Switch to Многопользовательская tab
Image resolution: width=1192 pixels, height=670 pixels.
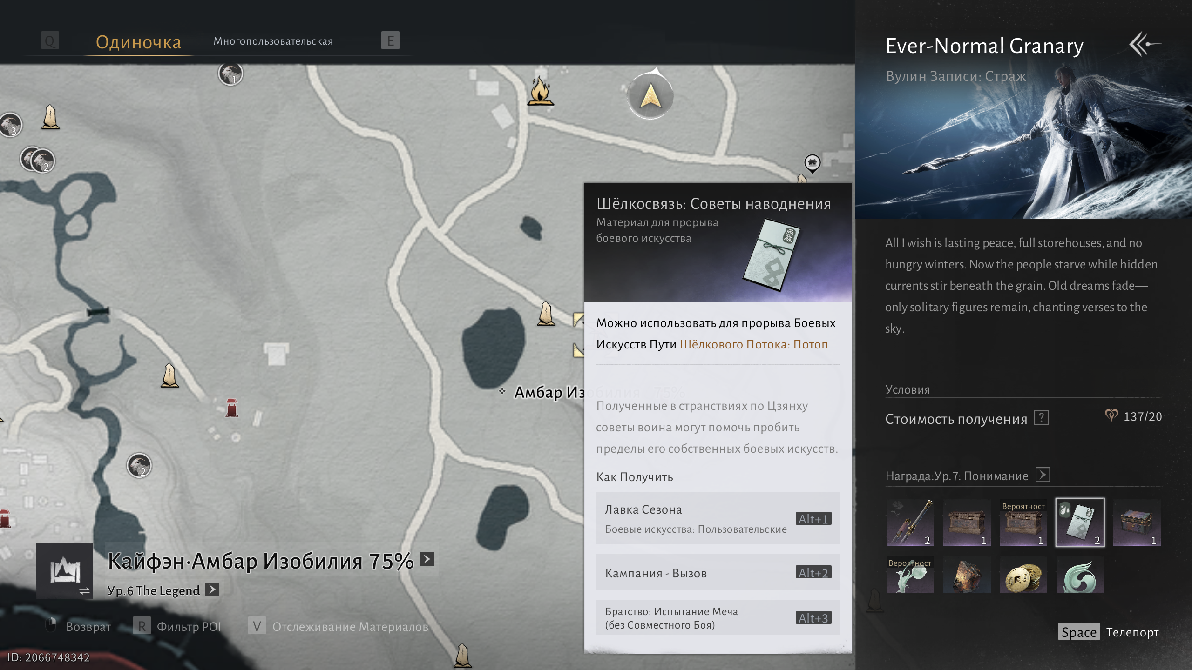[273, 41]
